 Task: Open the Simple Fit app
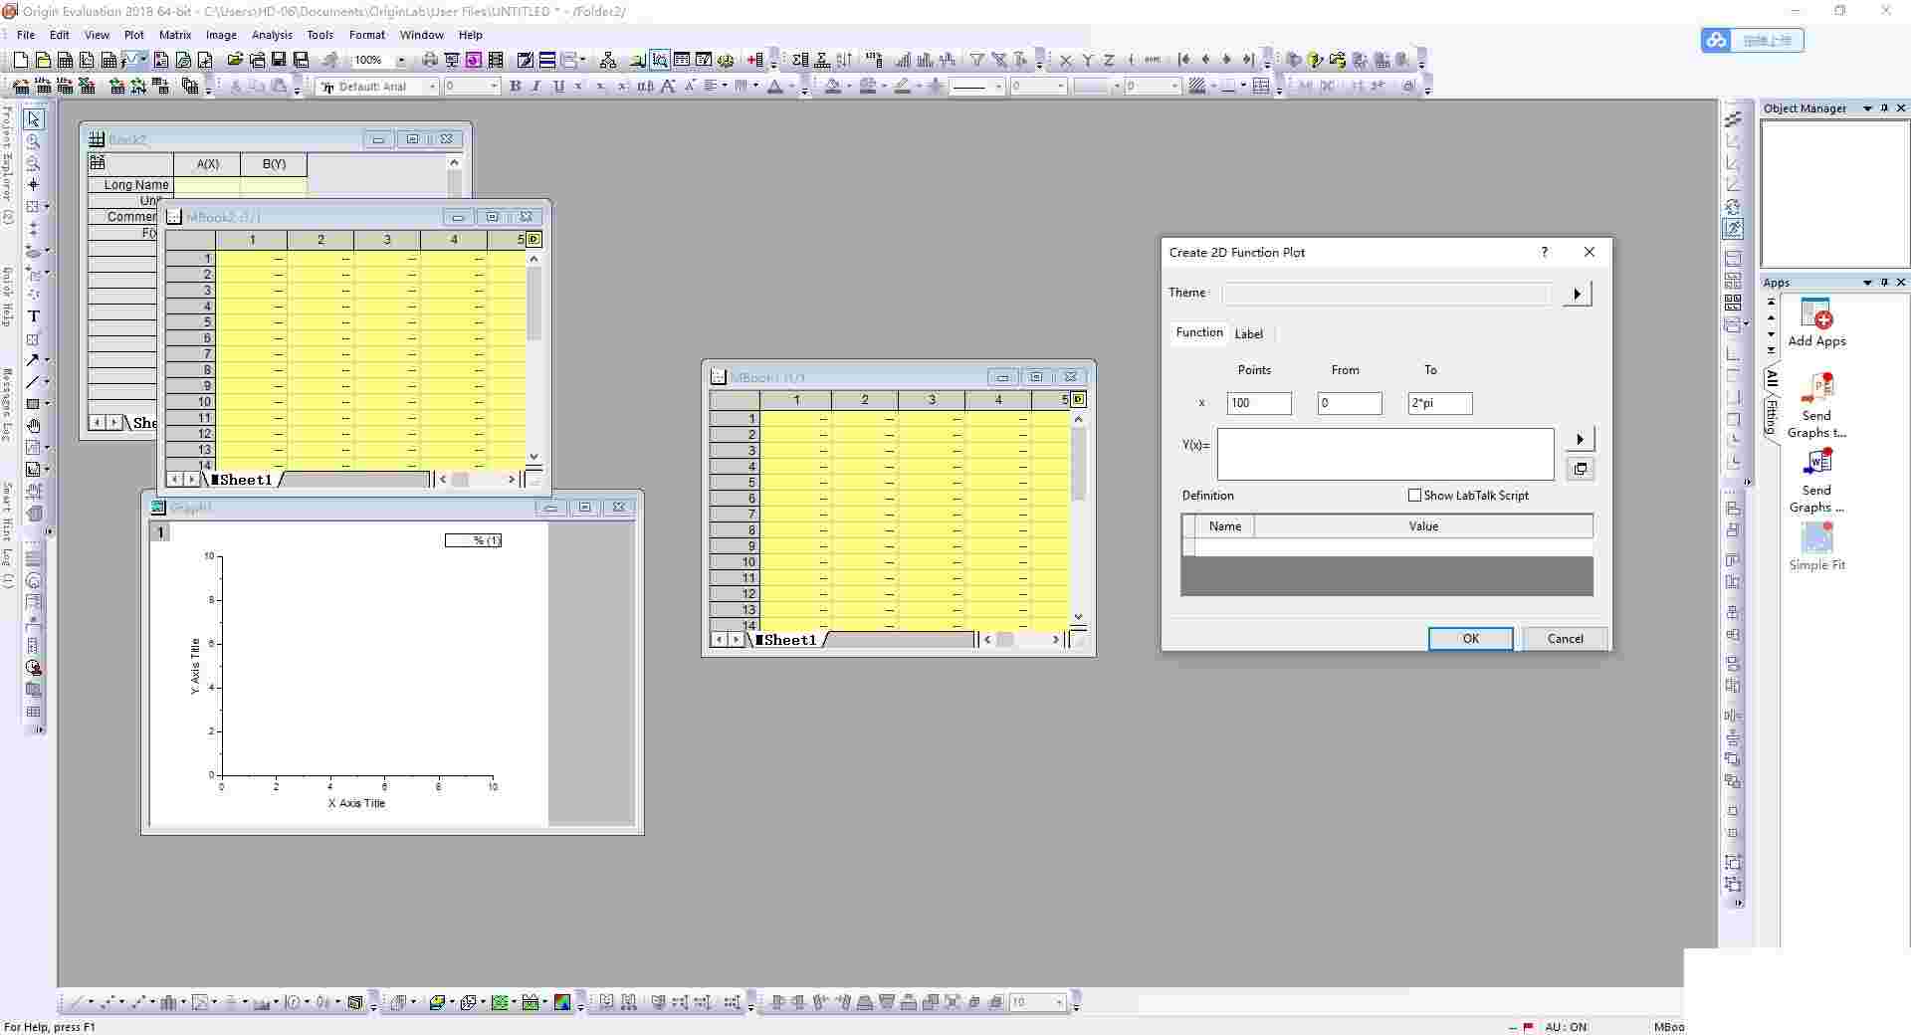[x=1816, y=540]
